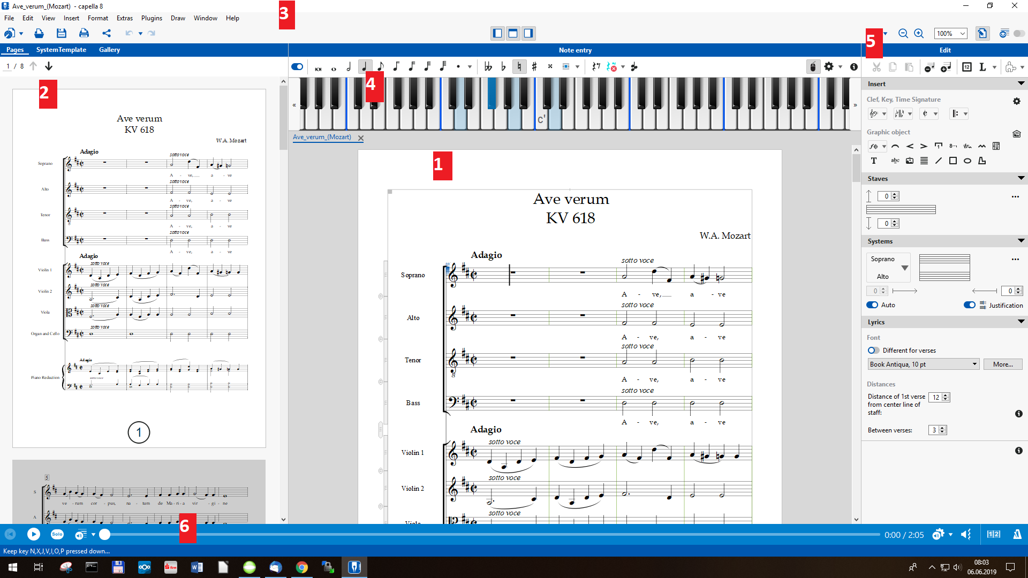
Task: Toggle the Justification switch
Action: click(x=969, y=305)
